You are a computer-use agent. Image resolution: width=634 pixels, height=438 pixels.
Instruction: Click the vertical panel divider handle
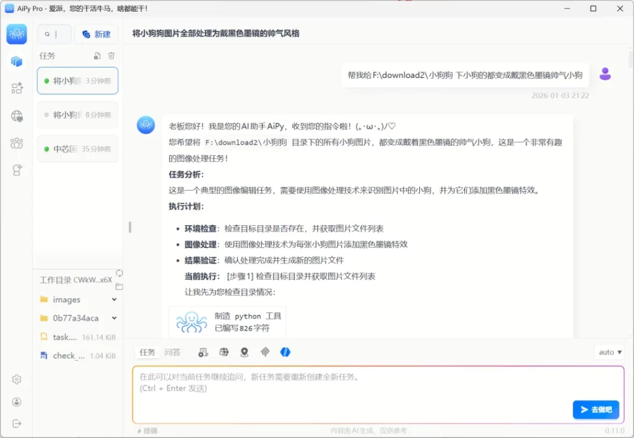[x=129, y=227]
